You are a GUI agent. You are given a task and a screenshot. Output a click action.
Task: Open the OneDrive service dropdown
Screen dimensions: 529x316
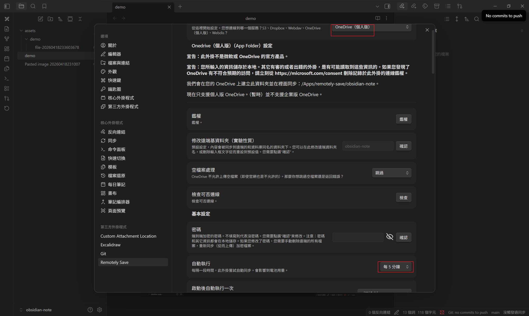coord(371,27)
